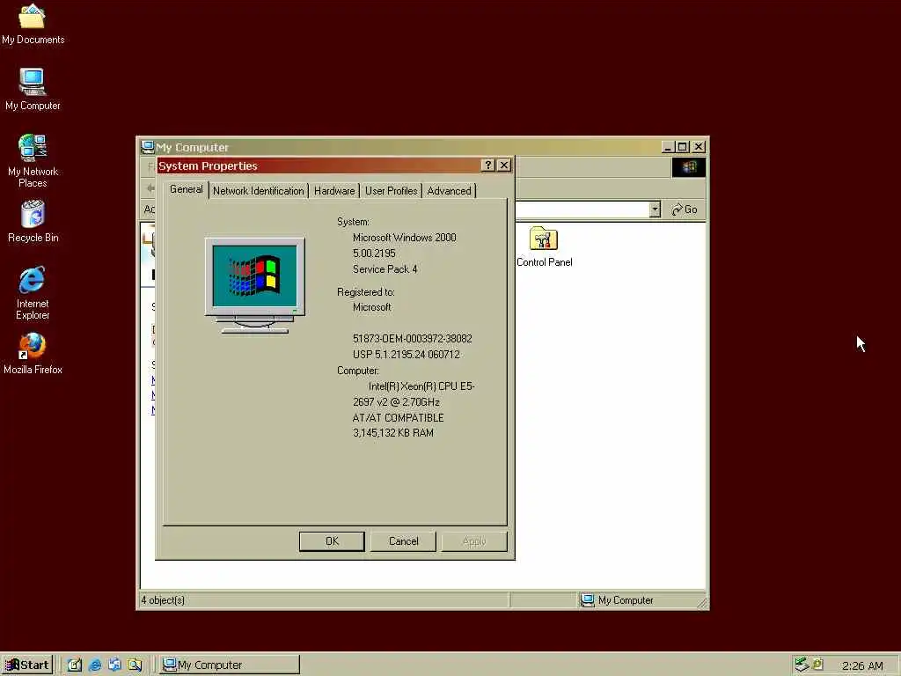This screenshot has height=676, width=901.
Task: Click the greyed-out Apply button
Action: pos(474,541)
